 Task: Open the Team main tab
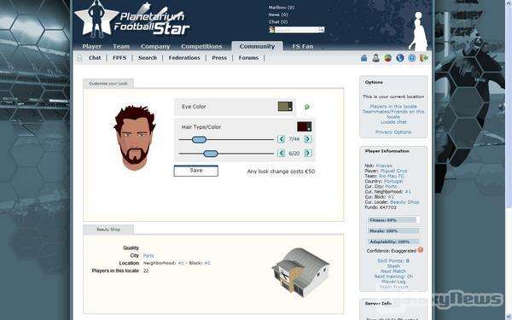click(121, 46)
